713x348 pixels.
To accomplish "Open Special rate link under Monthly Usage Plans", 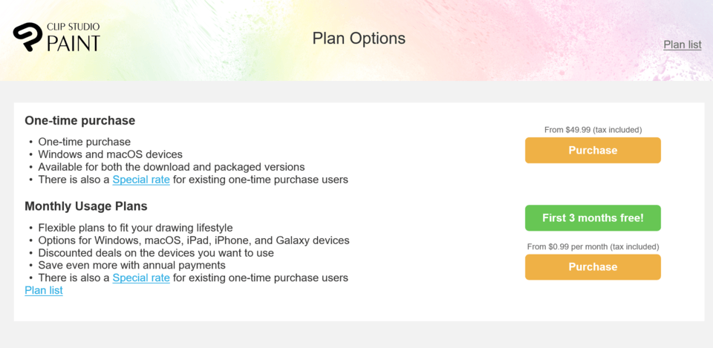I will click(141, 278).
